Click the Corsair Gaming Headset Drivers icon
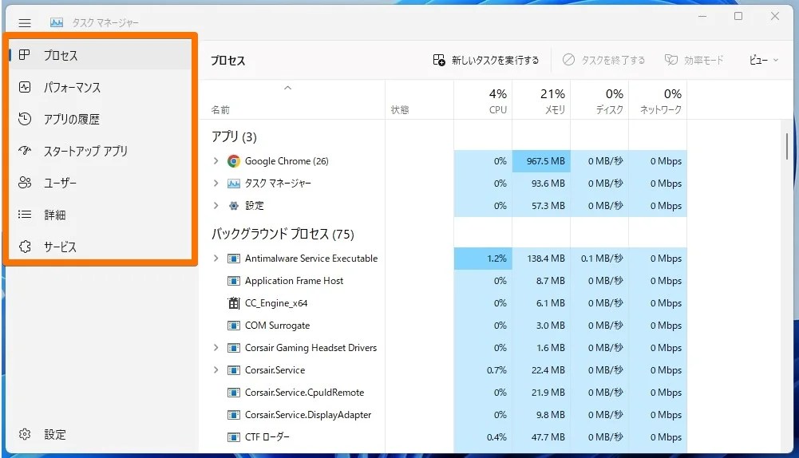799x458 pixels. point(233,348)
